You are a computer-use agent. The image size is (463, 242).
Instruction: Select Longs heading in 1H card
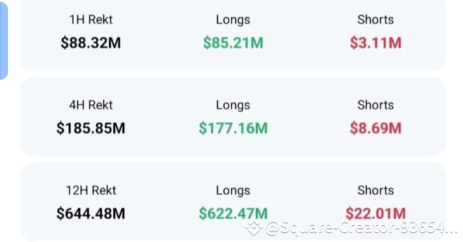coord(233,20)
